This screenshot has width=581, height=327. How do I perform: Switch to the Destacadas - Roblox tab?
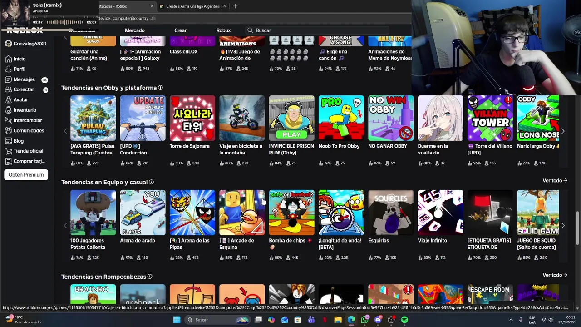click(123, 6)
